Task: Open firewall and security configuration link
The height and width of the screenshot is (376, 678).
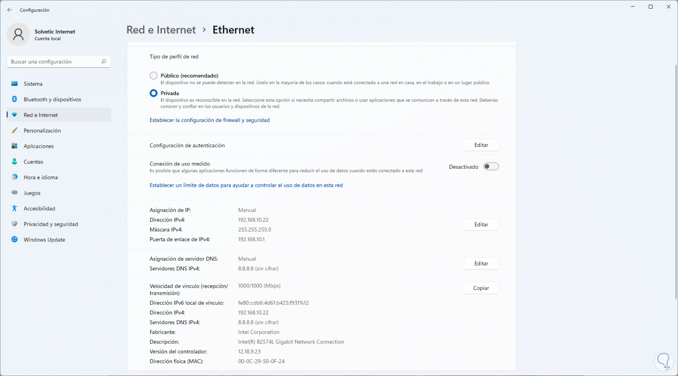Action: click(x=210, y=120)
